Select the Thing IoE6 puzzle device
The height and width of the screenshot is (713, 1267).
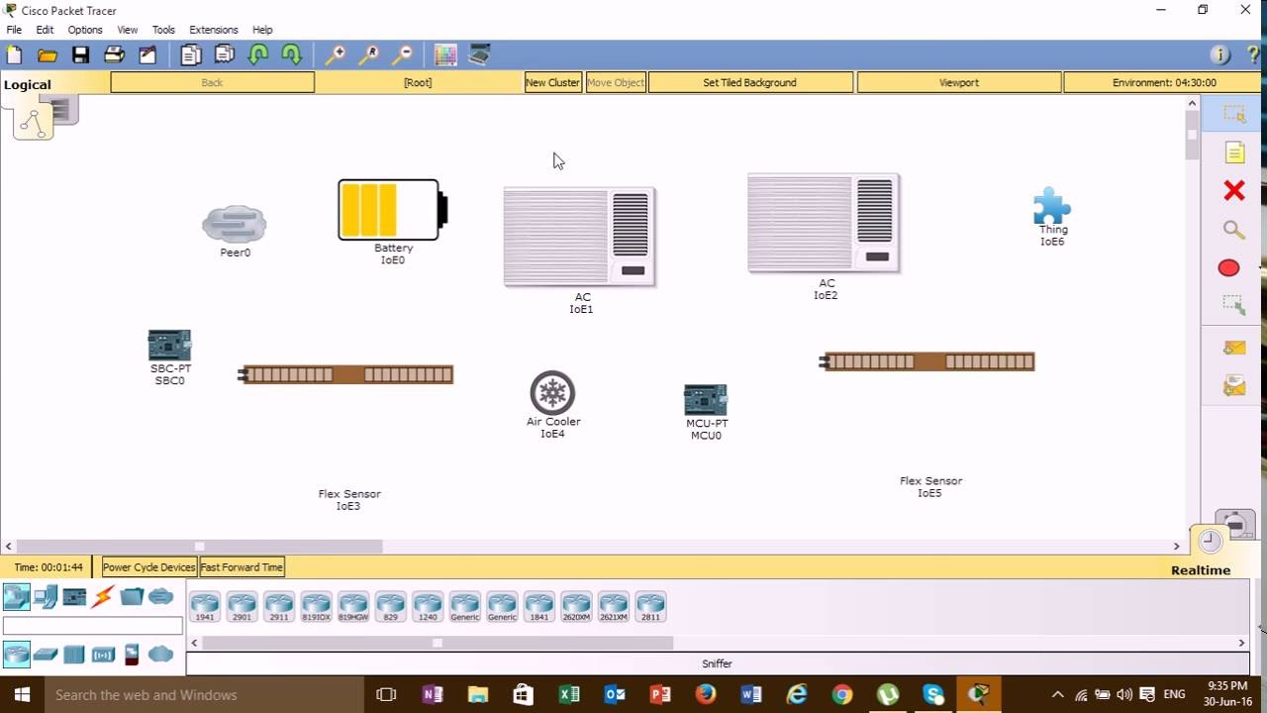pyautogui.click(x=1051, y=206)
